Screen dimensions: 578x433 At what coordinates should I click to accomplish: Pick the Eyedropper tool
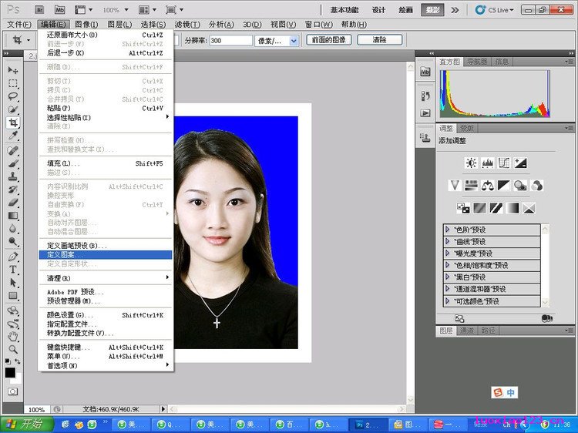tap(13, 136)
